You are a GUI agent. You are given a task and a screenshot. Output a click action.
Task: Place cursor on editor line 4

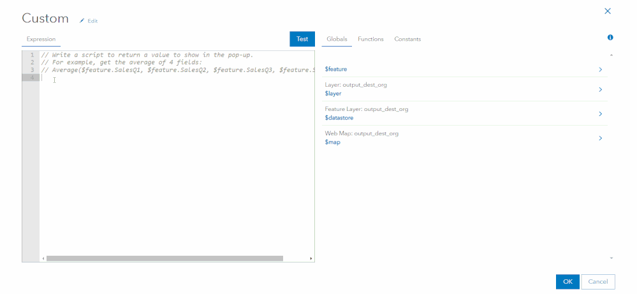click(177, 78)
